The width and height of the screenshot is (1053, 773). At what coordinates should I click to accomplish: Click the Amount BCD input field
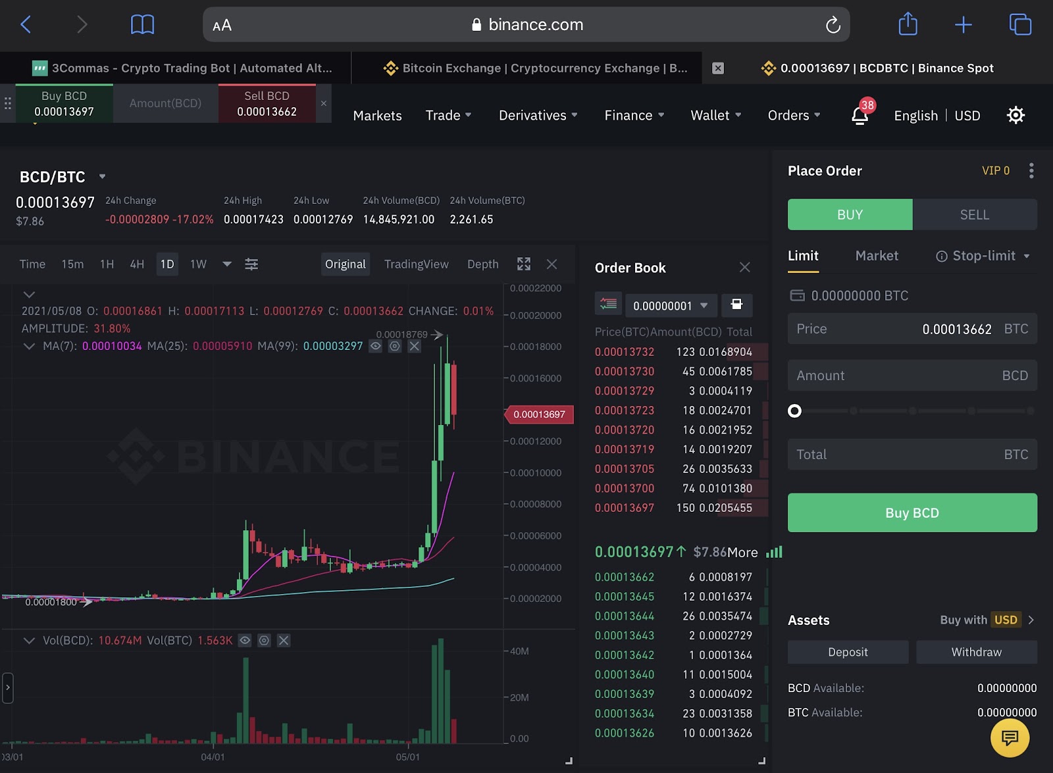point(912,375)
